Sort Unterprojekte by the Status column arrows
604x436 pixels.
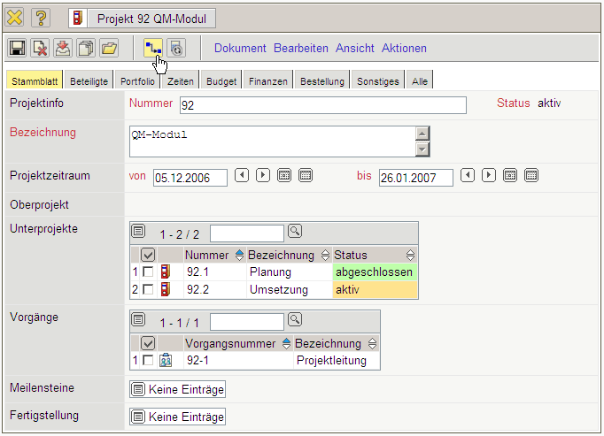(410, 255)
